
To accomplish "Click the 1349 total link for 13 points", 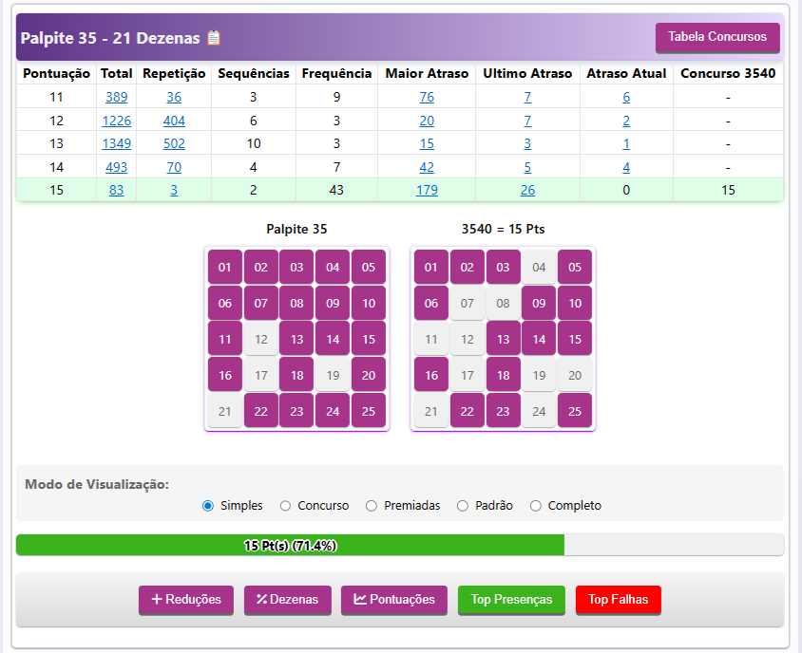I will (117, 143).
